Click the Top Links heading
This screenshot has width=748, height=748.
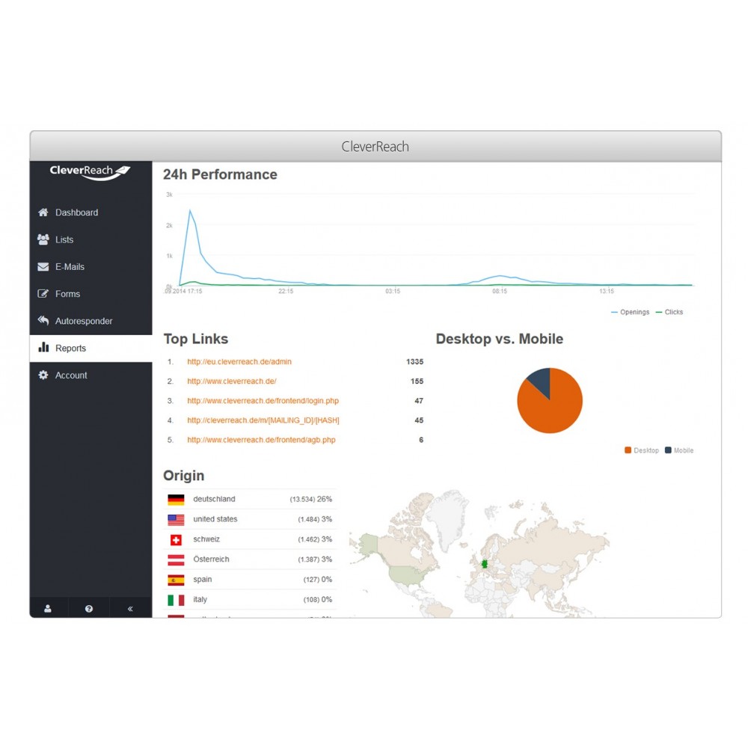point(195,339)
